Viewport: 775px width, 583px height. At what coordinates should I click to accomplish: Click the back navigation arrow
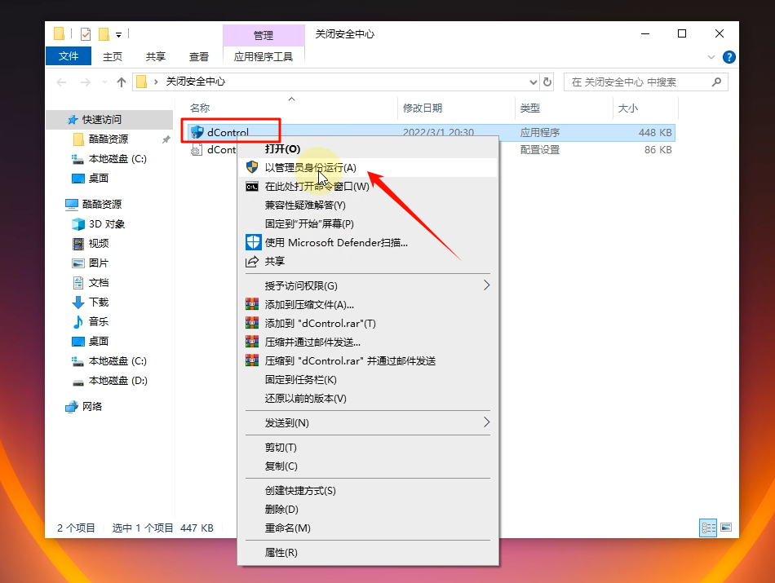point(61,82)
